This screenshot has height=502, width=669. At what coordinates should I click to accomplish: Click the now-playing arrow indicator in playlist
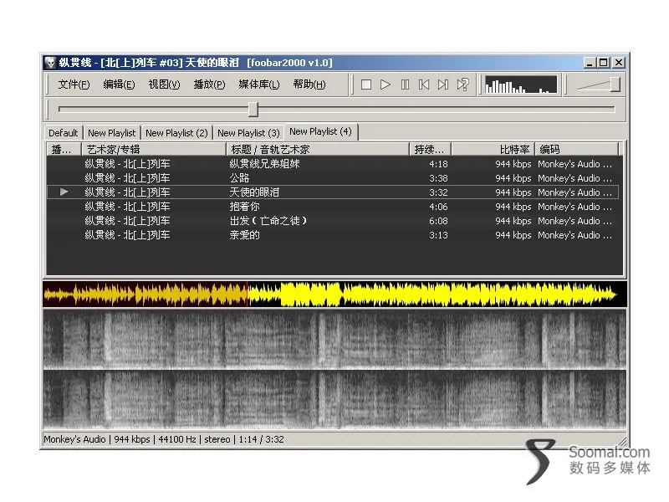pyautogui.click(x=64, y=192)
